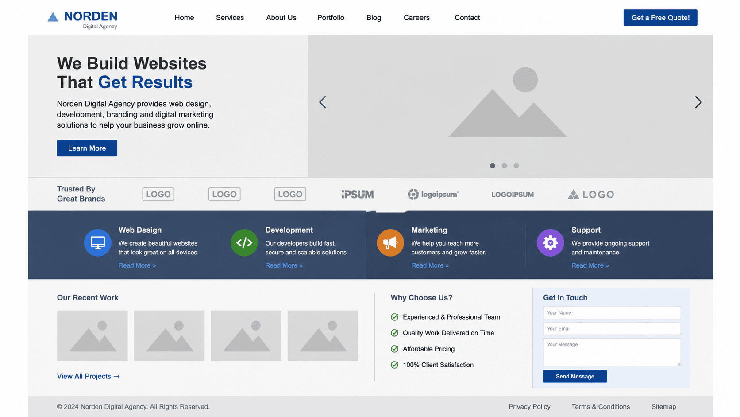Click the Learn More hero button

click(x=87, y=148)
